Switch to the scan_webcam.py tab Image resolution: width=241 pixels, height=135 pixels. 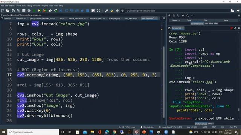(131, 18)
